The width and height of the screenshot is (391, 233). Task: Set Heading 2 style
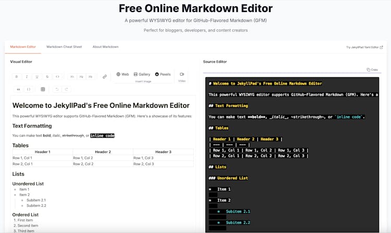(81, 76)
